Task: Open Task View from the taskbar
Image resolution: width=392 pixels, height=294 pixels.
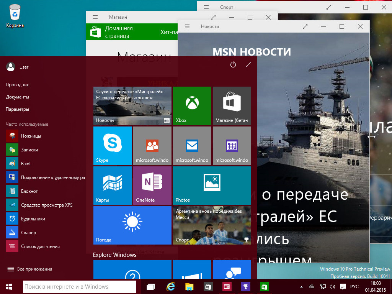Action: tap(151, 287)
